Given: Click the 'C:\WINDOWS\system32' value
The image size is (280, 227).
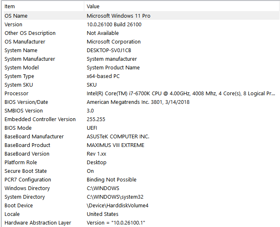Looking at the screenshot, I should coord(115,197).
